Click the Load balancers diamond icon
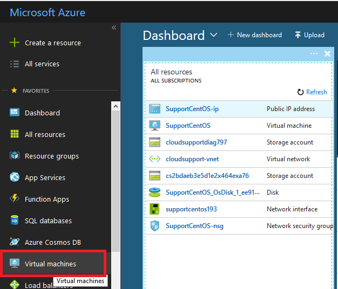 [15, 285]
